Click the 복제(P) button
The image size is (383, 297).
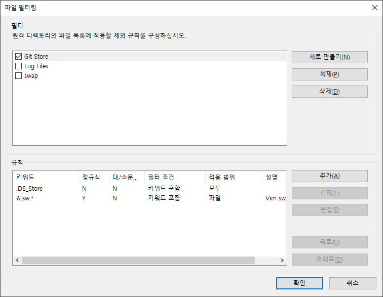click(x=329, y=74)
